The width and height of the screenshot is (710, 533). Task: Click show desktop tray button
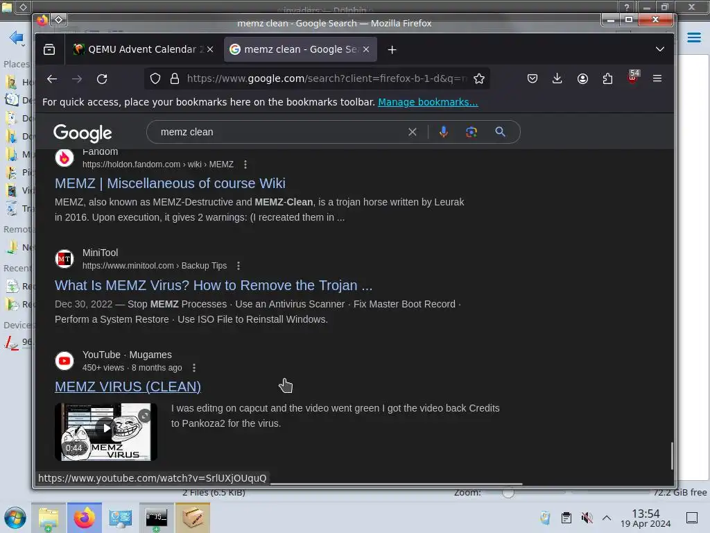692,518
